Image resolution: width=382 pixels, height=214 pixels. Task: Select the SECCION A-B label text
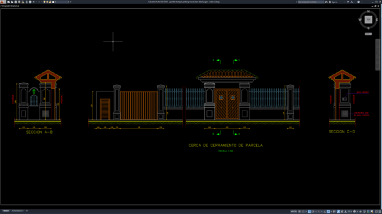[x=39, y=132]
